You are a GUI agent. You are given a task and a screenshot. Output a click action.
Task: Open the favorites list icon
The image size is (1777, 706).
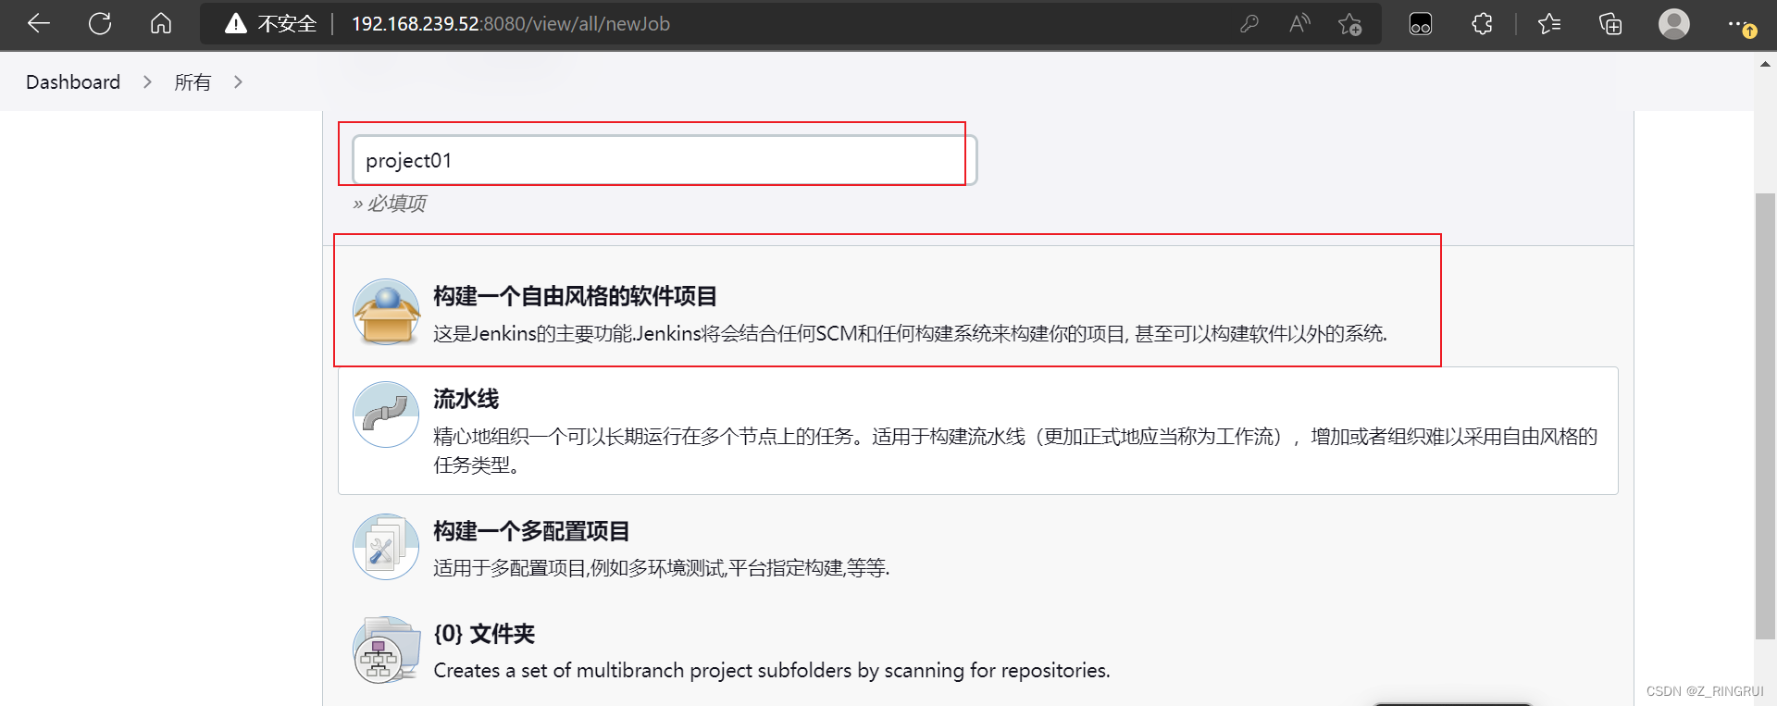(x=1549, y=24)
